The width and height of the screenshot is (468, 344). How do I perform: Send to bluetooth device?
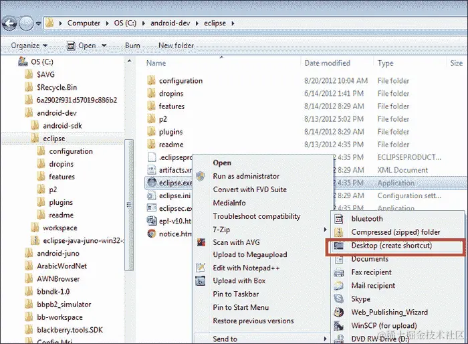point(367,218)
